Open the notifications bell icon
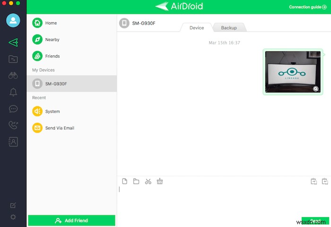331x227 pixels. tap(13, 92)
